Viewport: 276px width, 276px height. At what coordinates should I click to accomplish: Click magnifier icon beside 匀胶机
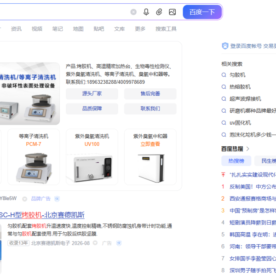pos(224,75)
